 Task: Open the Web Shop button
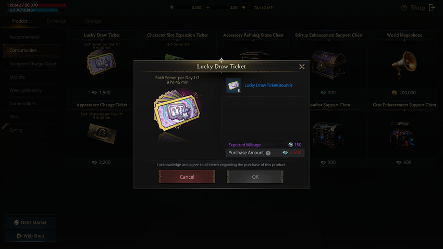(x=30, y=236)
